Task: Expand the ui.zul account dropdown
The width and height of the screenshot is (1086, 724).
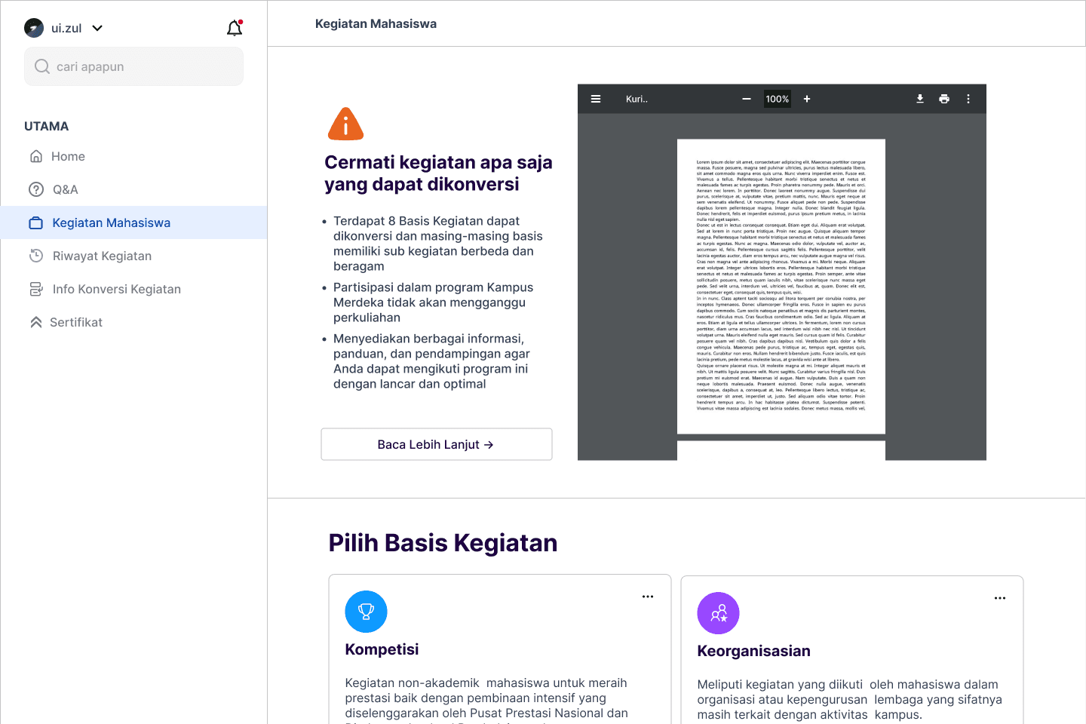Action: pos(97,29)
